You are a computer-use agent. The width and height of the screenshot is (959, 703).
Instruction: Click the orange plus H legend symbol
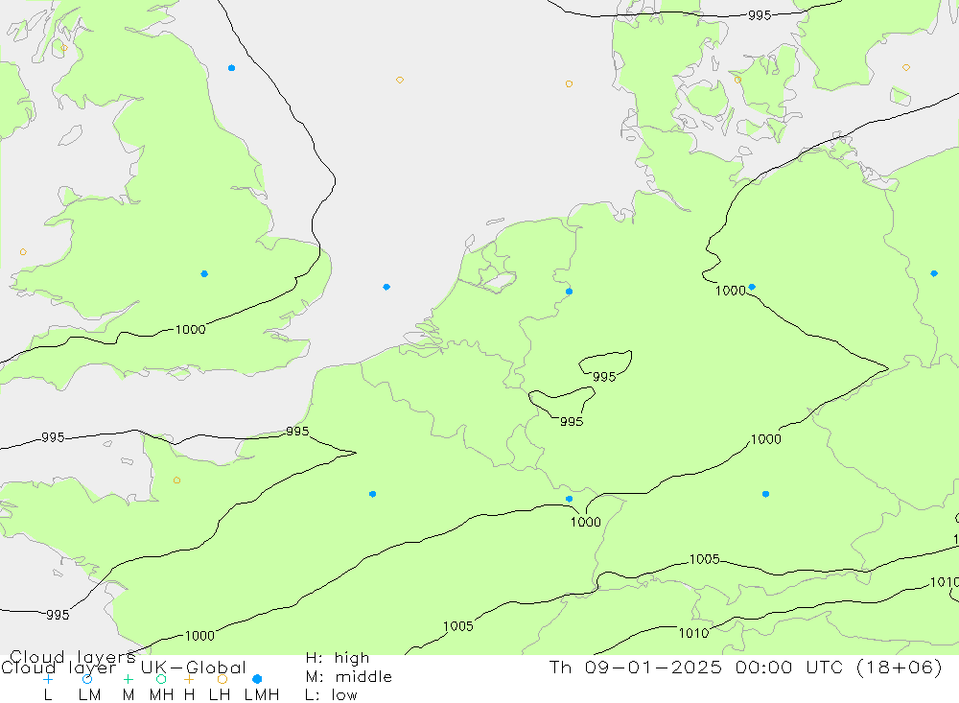tap(189, 679)
